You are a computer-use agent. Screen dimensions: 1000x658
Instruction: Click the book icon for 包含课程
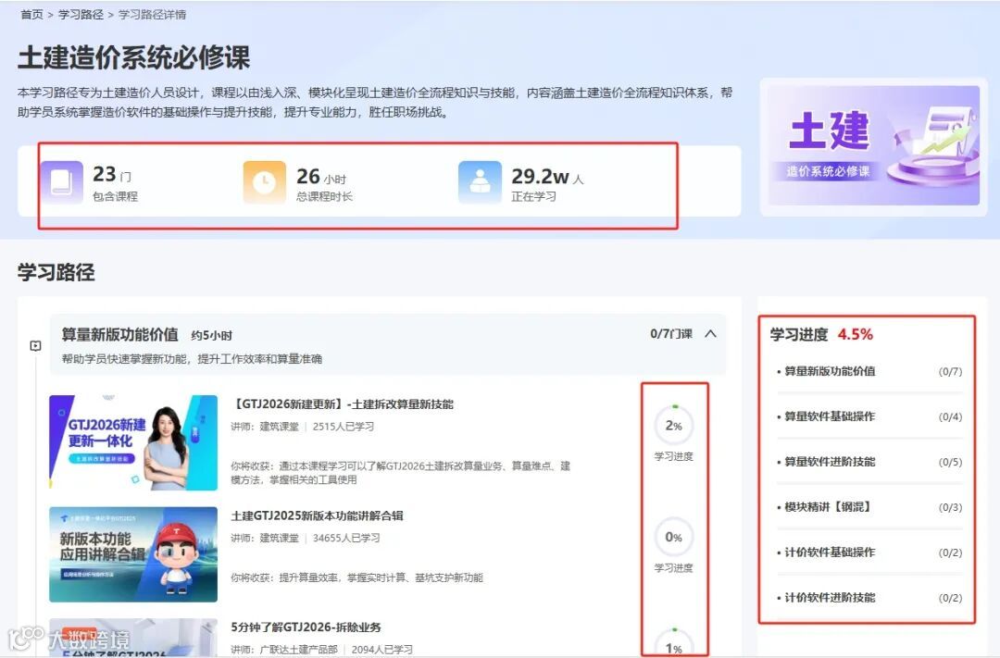tap(62, 181)
